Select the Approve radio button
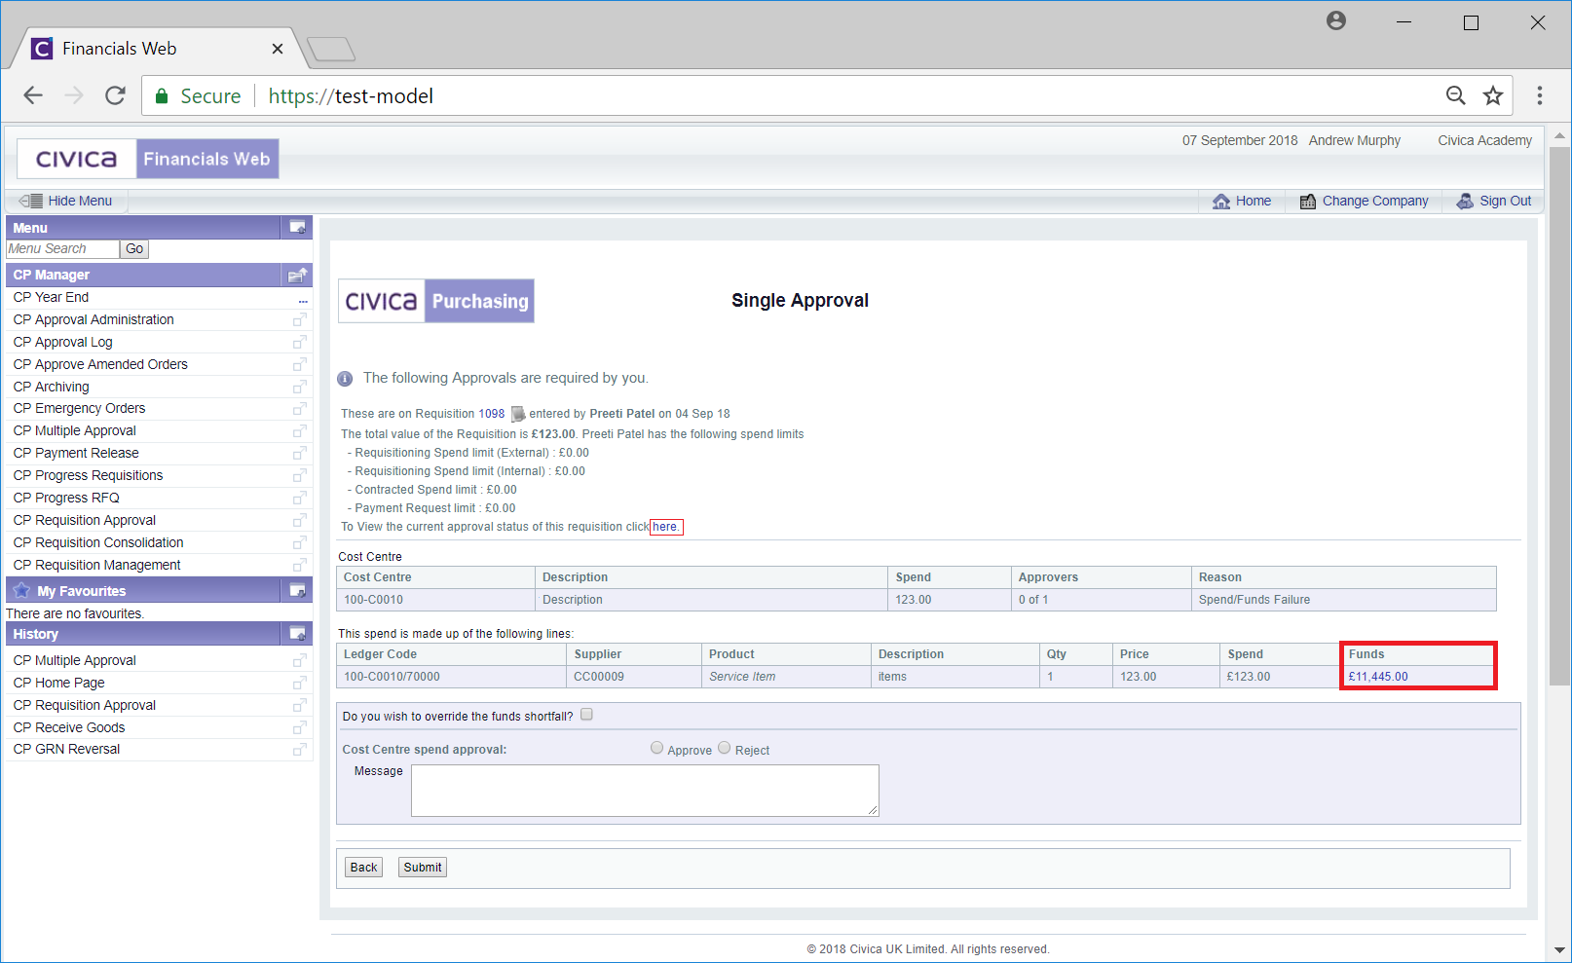This screenshot has width=1572, height=963. point(656,749)
